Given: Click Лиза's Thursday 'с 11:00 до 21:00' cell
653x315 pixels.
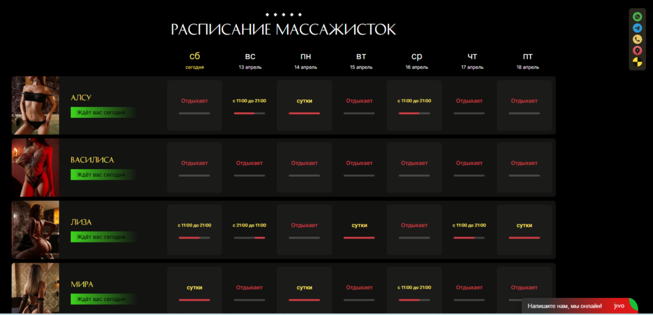Looking at the screenshot, I should pos(469,230).
